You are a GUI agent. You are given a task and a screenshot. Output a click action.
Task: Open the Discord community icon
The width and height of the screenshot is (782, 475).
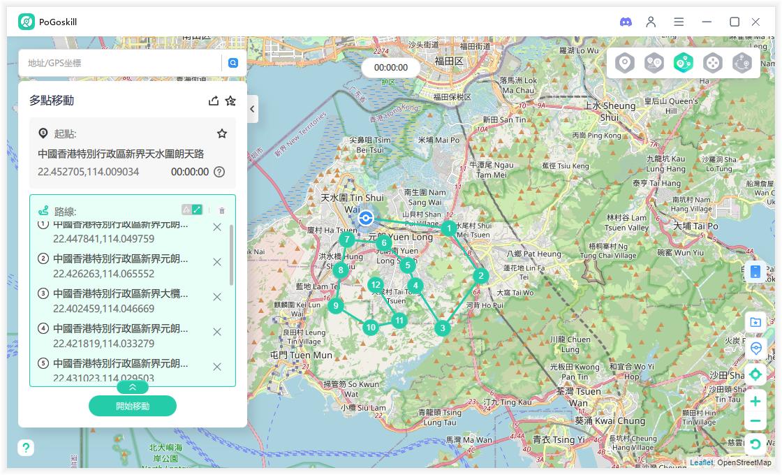[x=626, y=22]
